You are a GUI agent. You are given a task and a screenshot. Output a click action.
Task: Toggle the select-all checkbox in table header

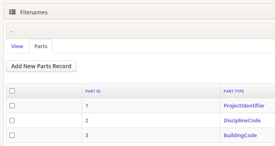pos(12,91)
